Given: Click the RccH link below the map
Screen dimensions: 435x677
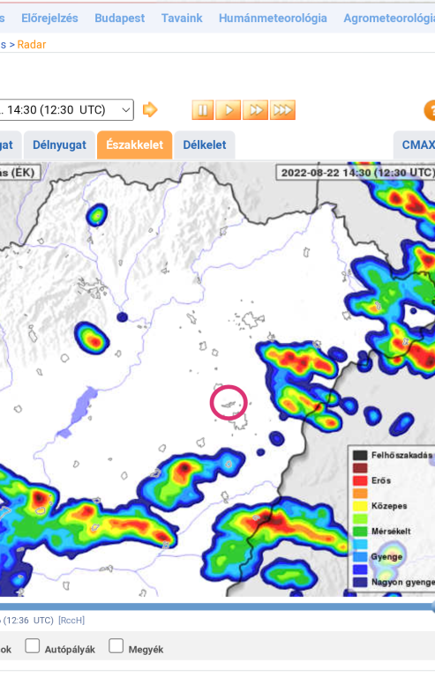Looking at the screenshot, I should (x=71, y=621).
